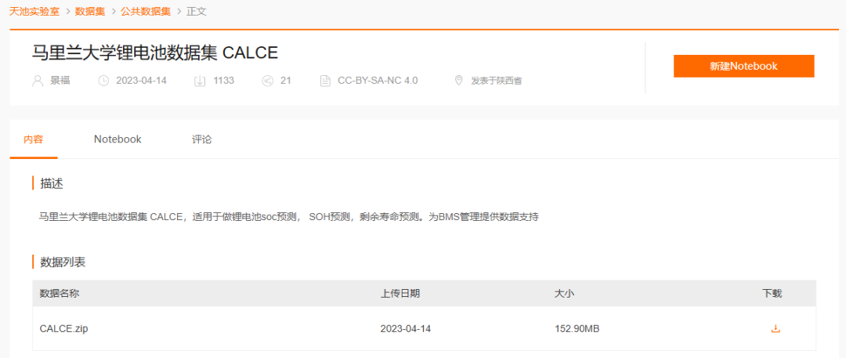Click the clock icon beside 2023-04-14 in the header

coord(103,81)
